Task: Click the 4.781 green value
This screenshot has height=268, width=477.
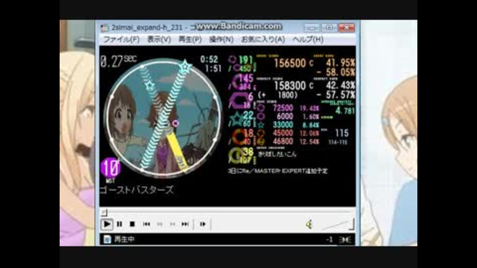Action: tap(345, 111)
